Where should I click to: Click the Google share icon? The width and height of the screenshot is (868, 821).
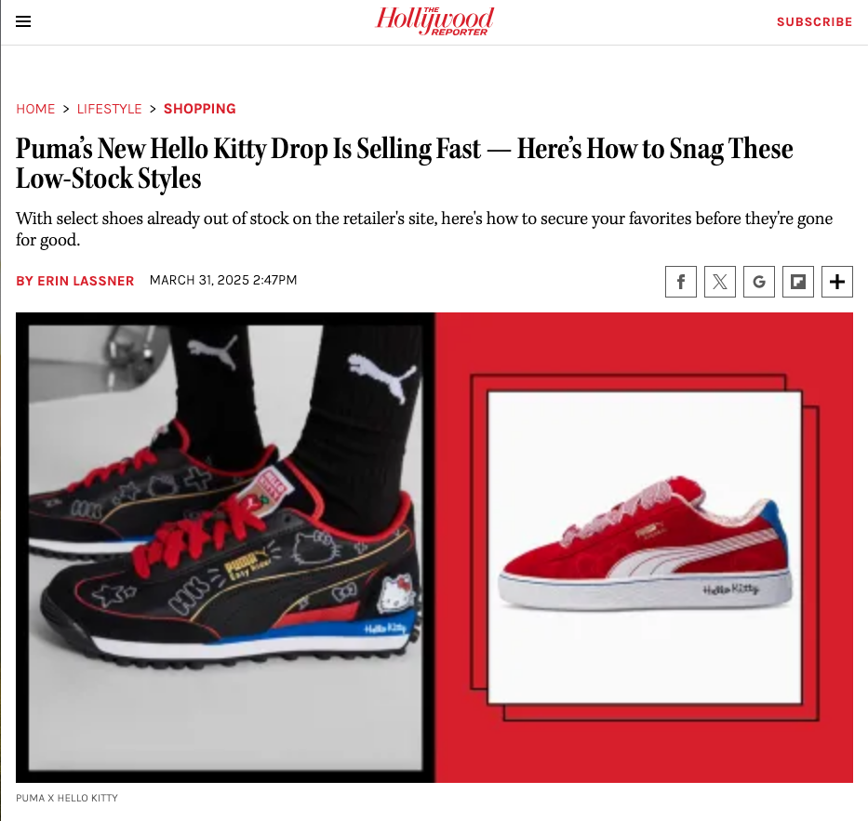point(759,282)
